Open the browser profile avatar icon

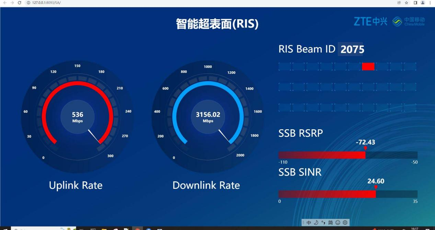(x=423, y=3)
